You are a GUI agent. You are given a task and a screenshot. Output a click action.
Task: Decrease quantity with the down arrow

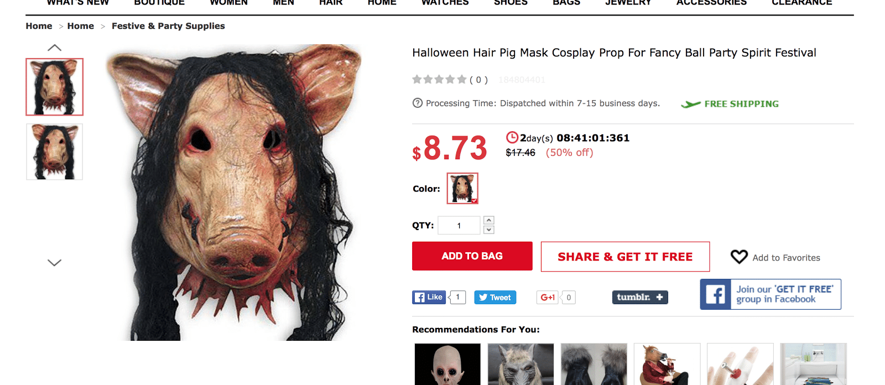point(489,230)
